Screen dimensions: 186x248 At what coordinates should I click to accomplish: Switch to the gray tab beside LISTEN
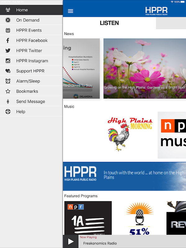pos(171,23)
